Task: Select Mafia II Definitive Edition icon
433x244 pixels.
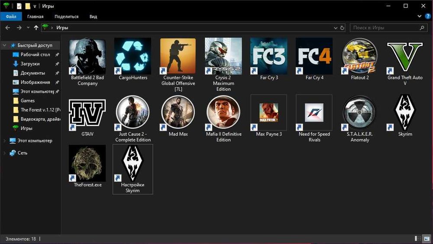Action: tap(223, 113)
